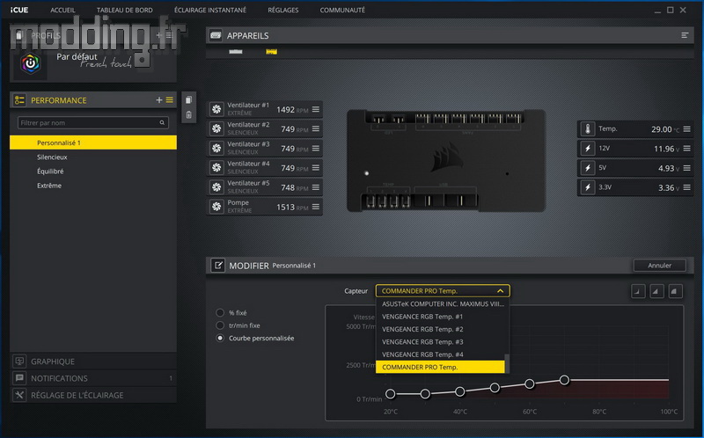Open the PERFORMANCE panel hamburger menu

pos(169,100)
